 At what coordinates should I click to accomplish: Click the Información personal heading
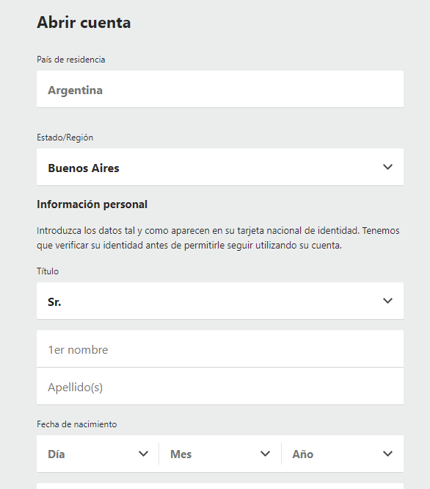(92, 204)
